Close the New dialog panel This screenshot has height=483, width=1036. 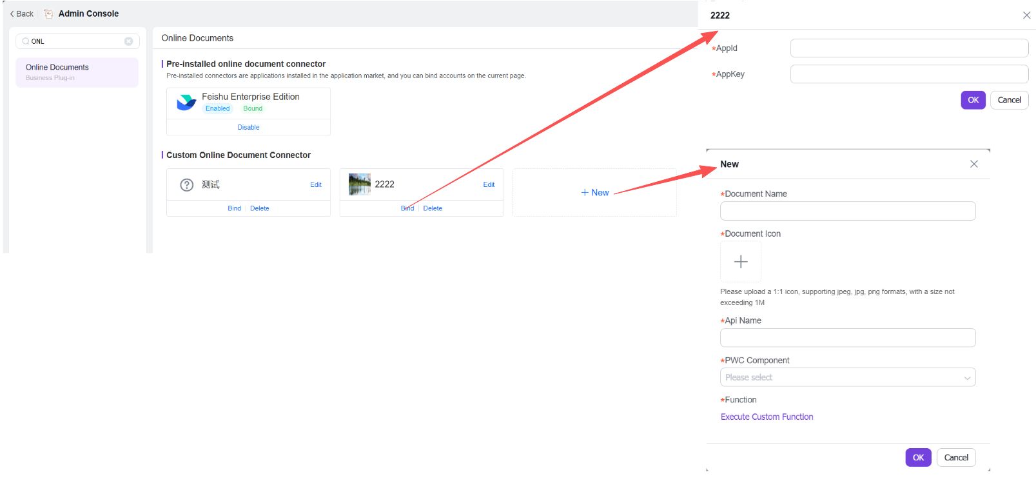tap(973, 164)
